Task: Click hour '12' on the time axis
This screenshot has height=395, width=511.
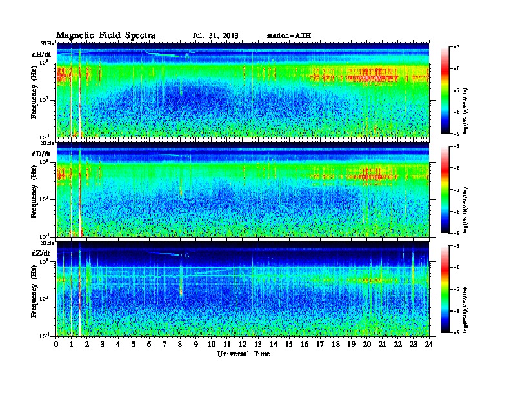Action: pyautogui.click(x=243, y=344)
